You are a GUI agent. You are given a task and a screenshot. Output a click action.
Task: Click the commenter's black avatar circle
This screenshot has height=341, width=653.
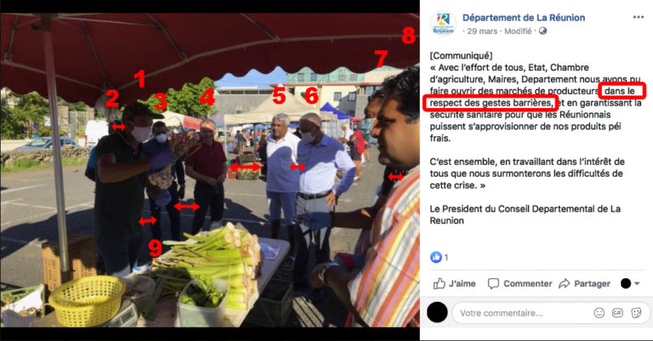click(x=437, y=312)
